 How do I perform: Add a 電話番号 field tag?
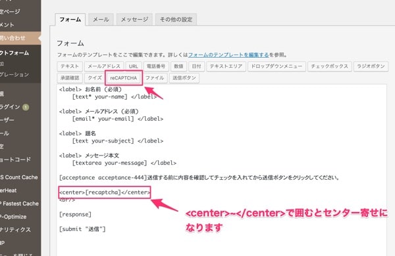coord(156,66)
